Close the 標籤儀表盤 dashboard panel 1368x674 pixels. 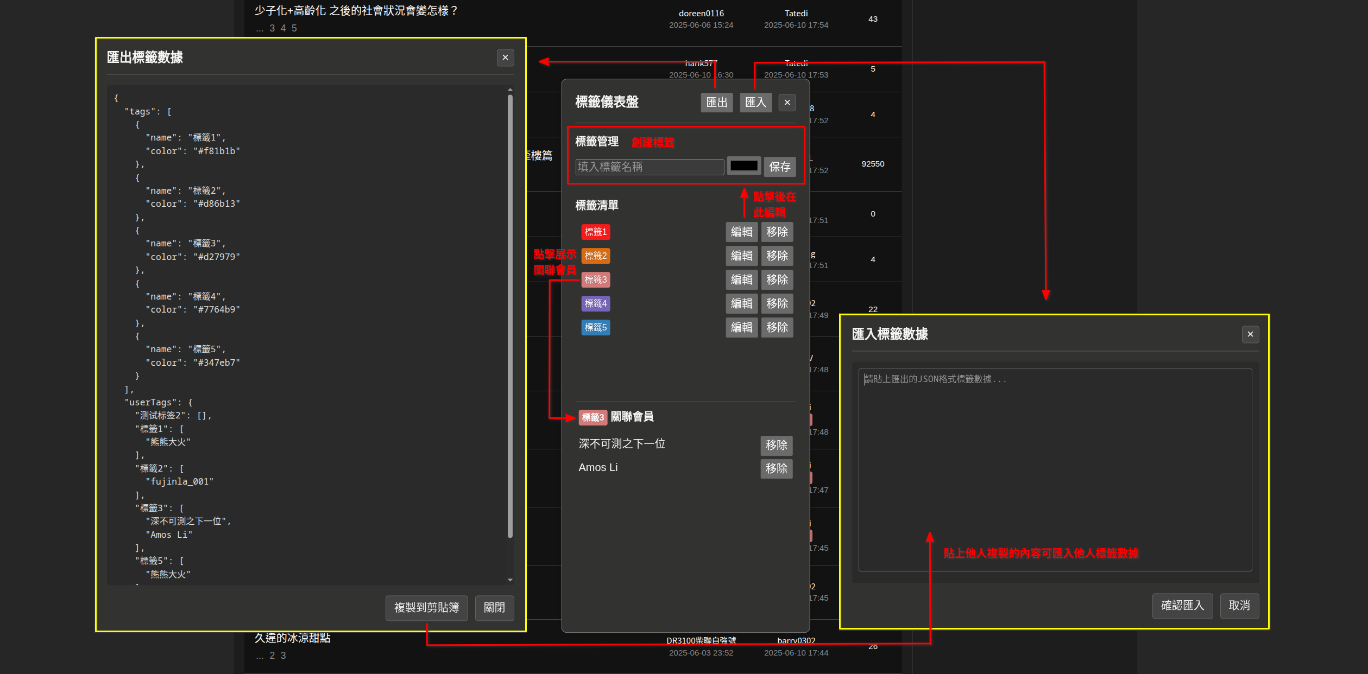tap(787, 103)
